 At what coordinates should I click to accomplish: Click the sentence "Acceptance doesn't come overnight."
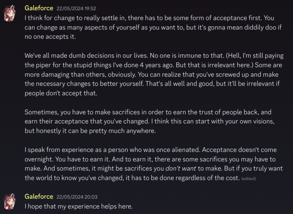pos(151,154)
